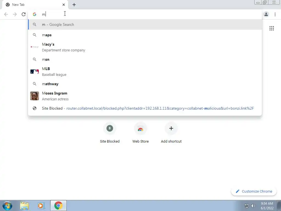The height and width of the screenshot is (211, 281).
Task: Click the Forward navigation arrow
Action: coord(15,14)
